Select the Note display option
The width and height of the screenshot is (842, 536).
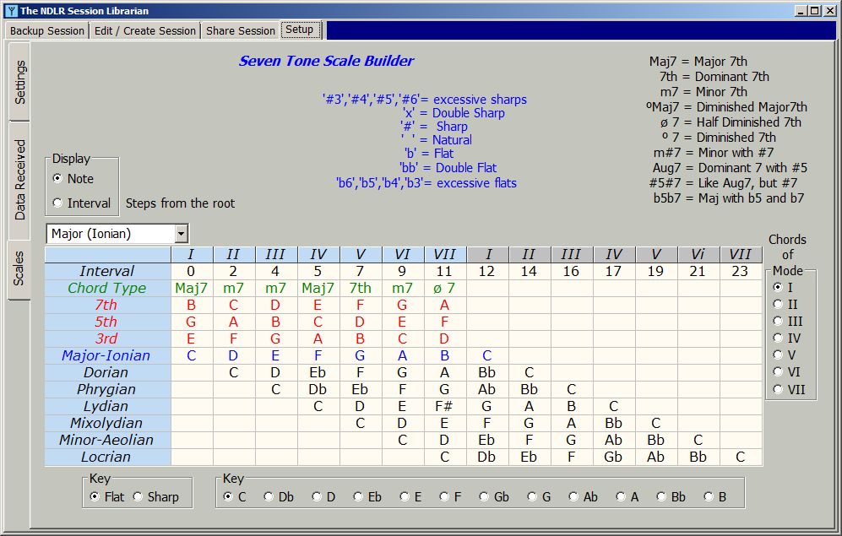point(56,178)
